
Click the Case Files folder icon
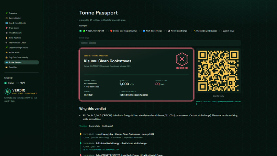7,67
